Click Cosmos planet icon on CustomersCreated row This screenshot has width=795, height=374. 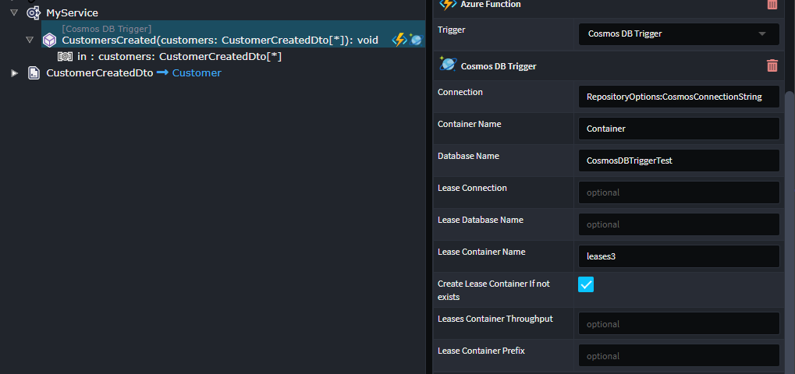tap(416, 40)
